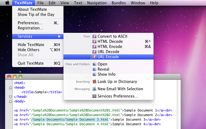Click the Convert to ASCII service icon
206x129 pixels.
click(94, 36)
